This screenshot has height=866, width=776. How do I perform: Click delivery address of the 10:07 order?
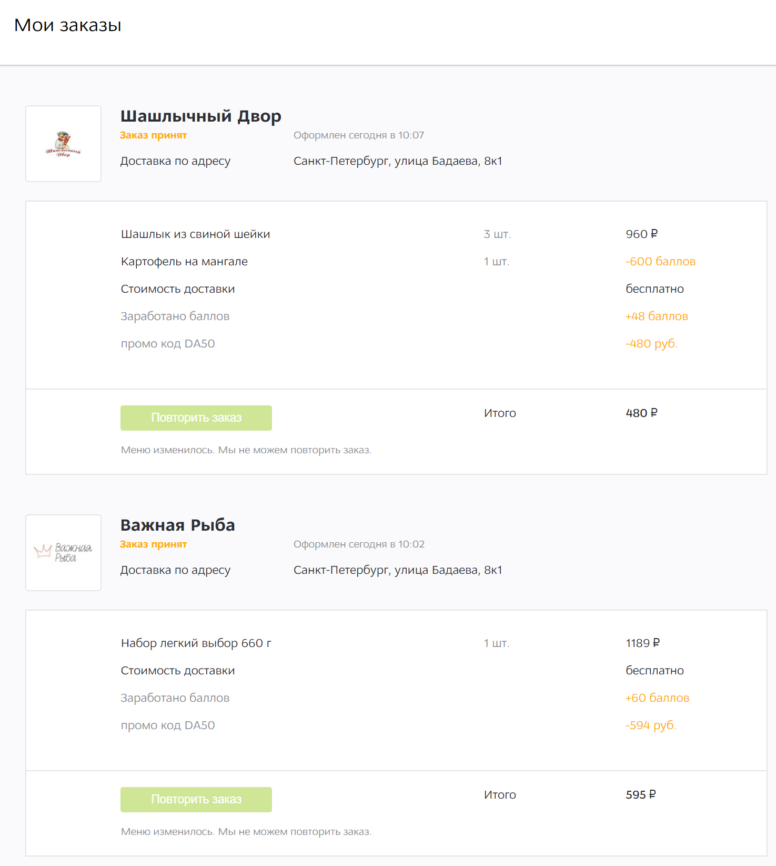pyautogui.click(x=398, y=161)
